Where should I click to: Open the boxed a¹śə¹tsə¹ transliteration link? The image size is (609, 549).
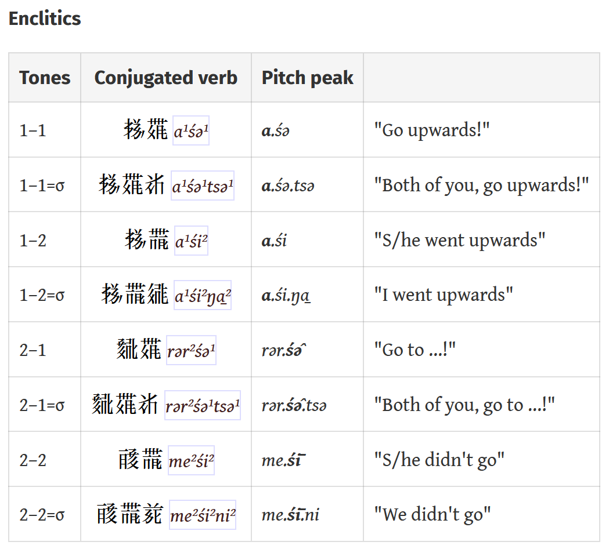203,186
